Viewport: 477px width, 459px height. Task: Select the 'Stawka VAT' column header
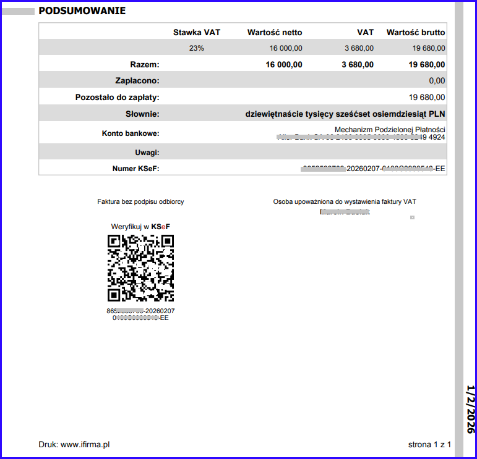[x=197, y=33]
